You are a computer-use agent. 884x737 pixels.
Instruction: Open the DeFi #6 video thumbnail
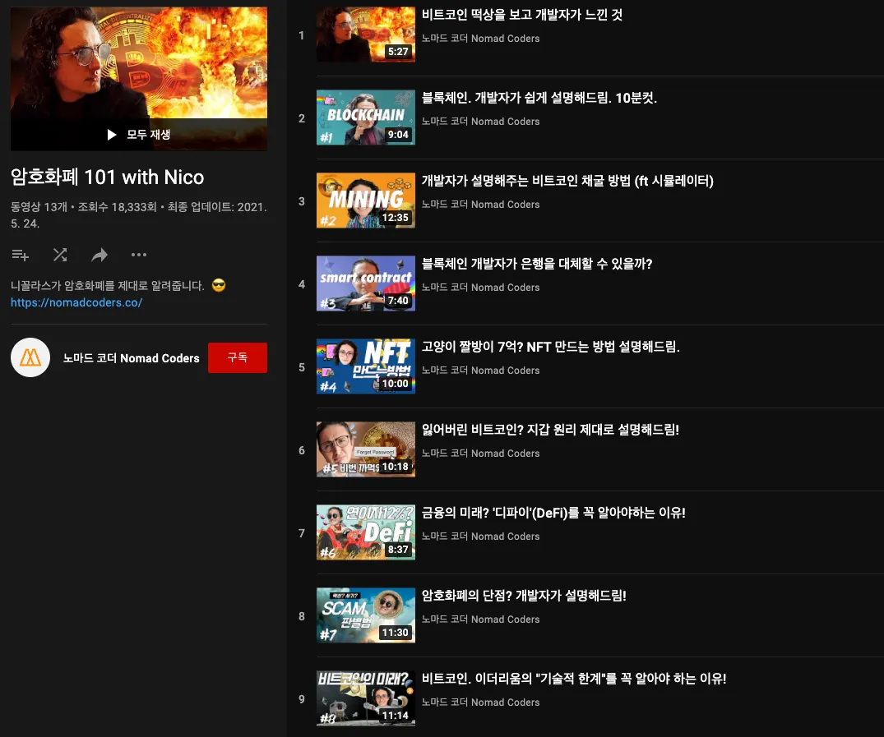click(x=366, y=532)
